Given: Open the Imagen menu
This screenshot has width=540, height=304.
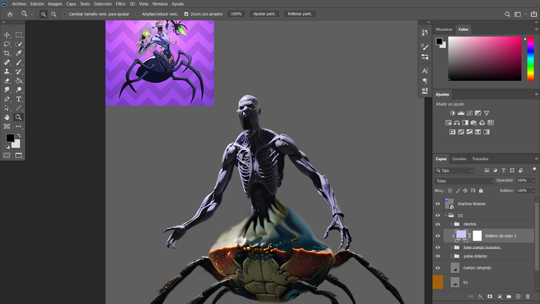Looking at the screenshot, I should point(55,4).
